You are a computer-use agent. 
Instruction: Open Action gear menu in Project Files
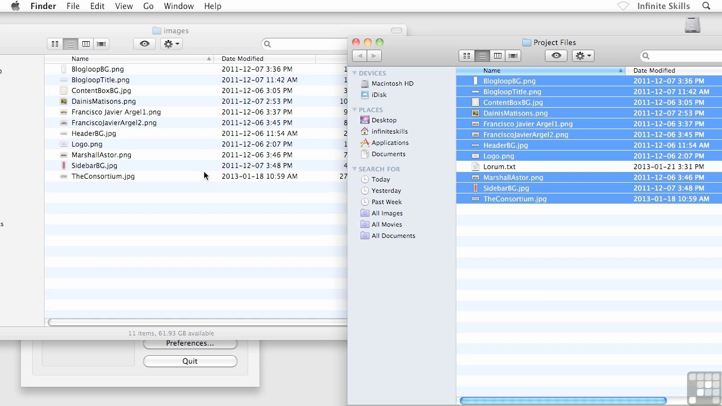pos(583,56)
